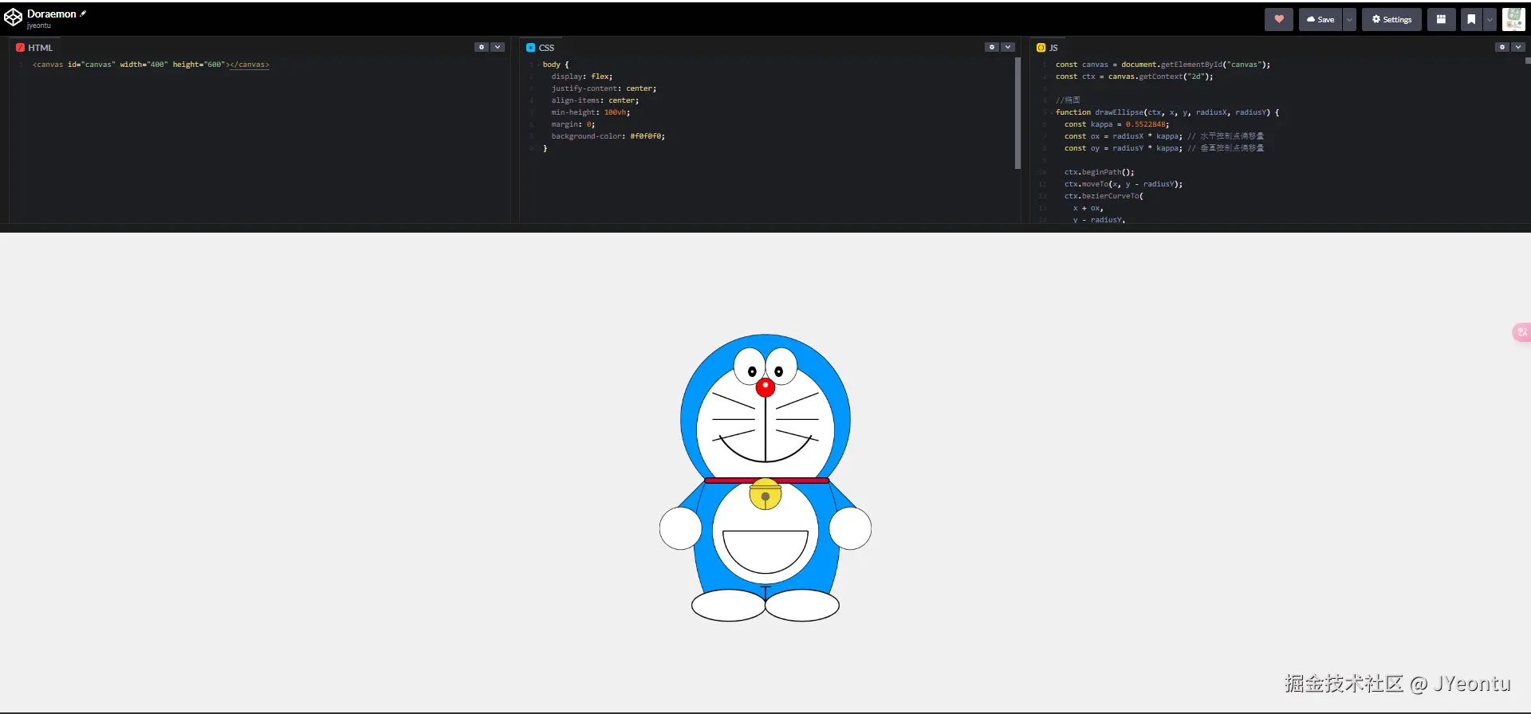Viewport: 1531px width, 714px height.
Task: Select the HTML editor tab
Action: pyautogui.click(x=34, y=48)
